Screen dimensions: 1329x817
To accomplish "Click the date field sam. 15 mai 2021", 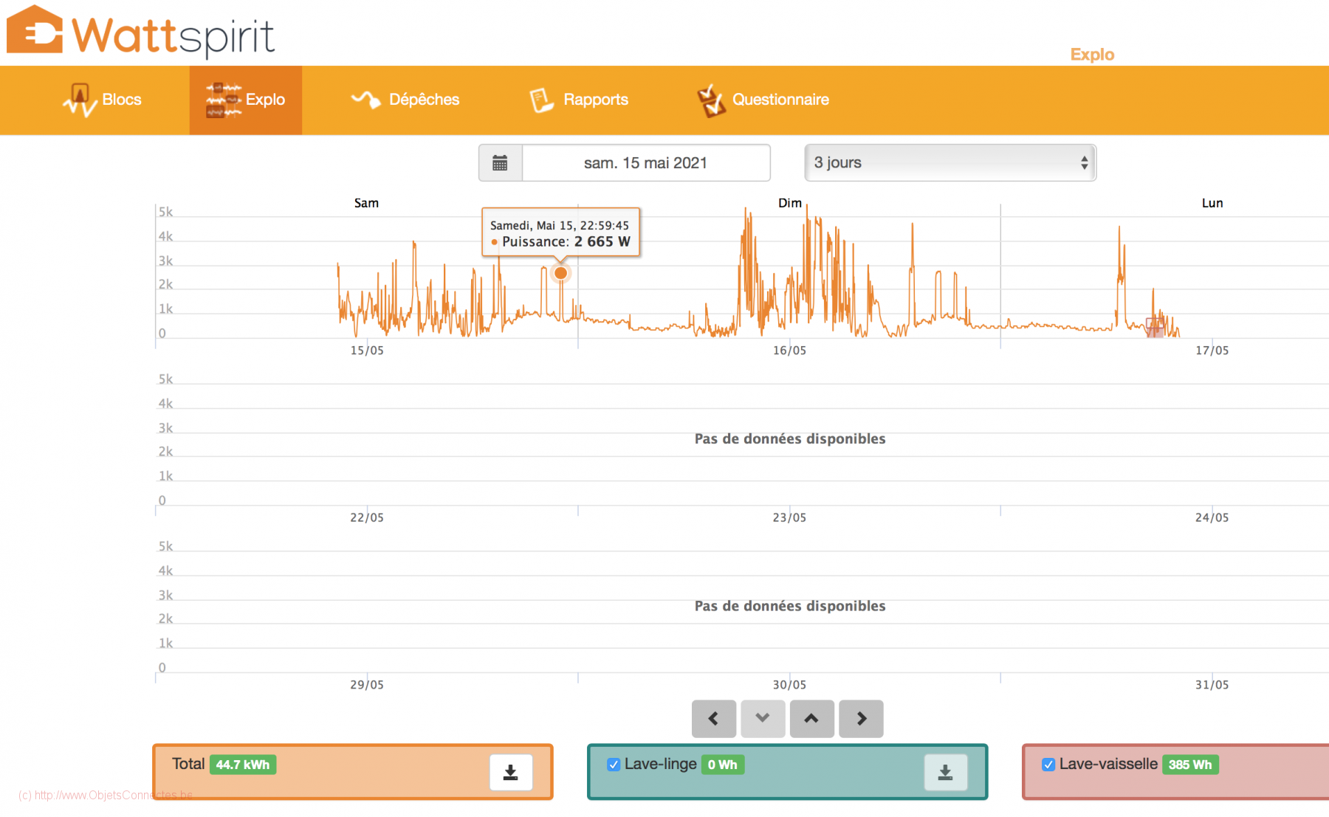I will point(646,163).
